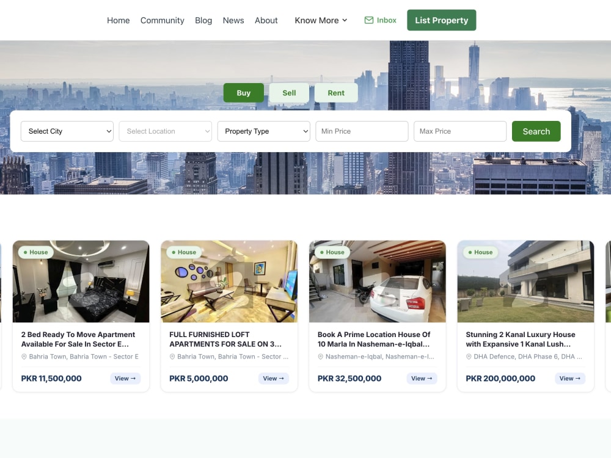Focus the Min Price field

(362, 131)
